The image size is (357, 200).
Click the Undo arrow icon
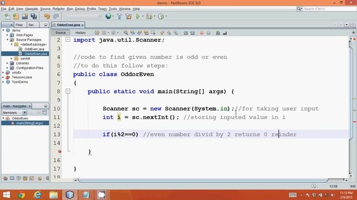(x=47, y=16)
